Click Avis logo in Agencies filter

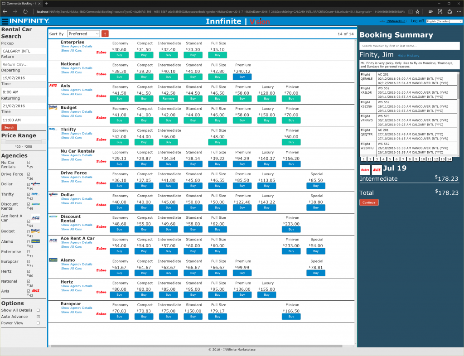(x=35, y=291)
